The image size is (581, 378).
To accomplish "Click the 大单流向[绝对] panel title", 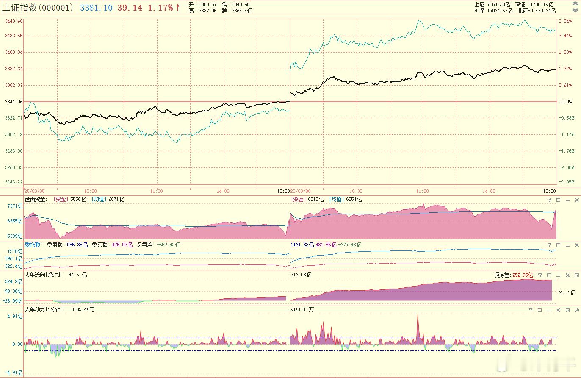I will pyautogui.click(x=44, y=275).
